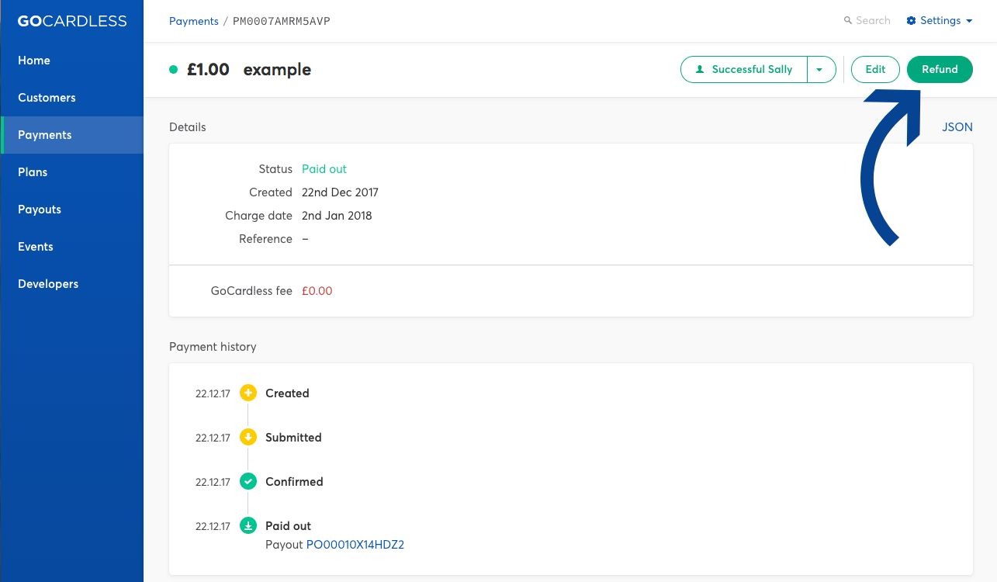Click the Paid out history entry label
997x582 pixels.
pos(288,526)
